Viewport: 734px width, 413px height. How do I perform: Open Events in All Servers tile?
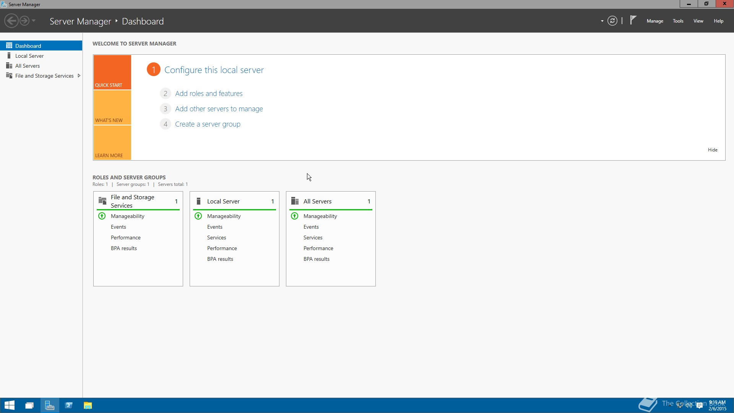[x=311, y=227]
